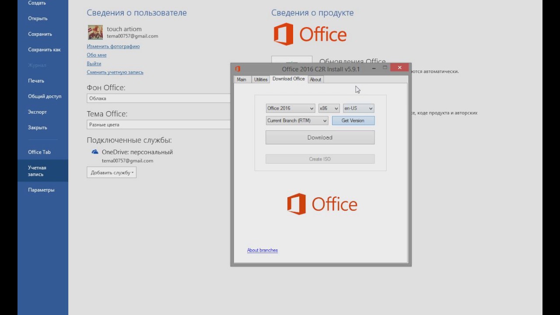Click Сменить учетную запись link
This screenshot has height=315, width=560.
(x=115, y=72)
